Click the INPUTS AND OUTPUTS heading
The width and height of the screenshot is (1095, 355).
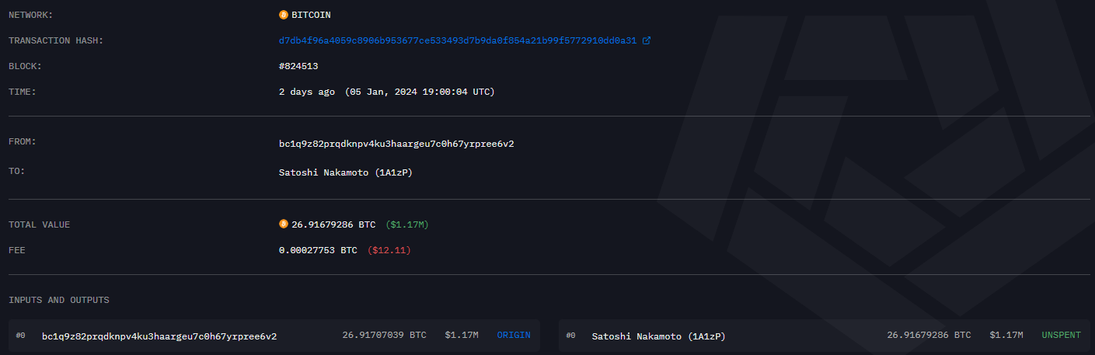point(59,300)
